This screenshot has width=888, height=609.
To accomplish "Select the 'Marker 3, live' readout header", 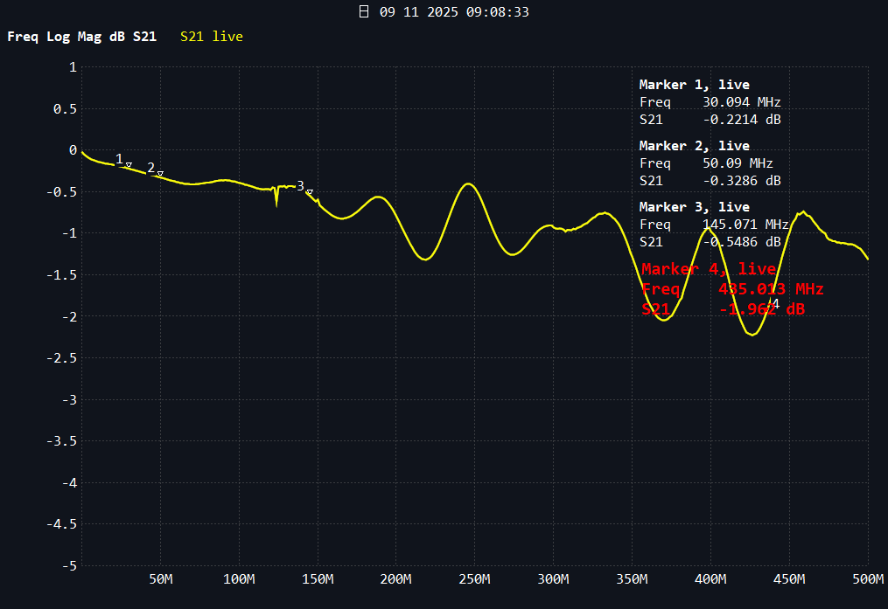I will pyautogui.click(x=694, y=207).
